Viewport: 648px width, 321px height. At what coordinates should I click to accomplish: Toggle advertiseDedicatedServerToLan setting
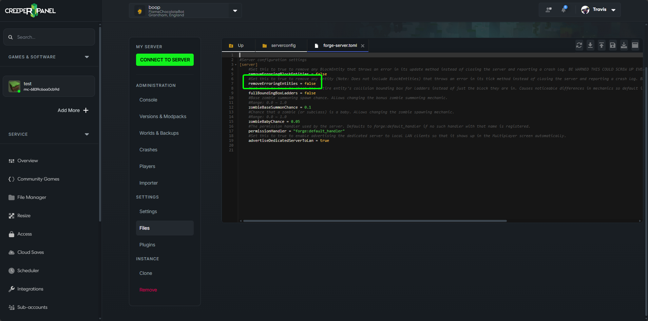pyautogui.click(x=325, y=140)
